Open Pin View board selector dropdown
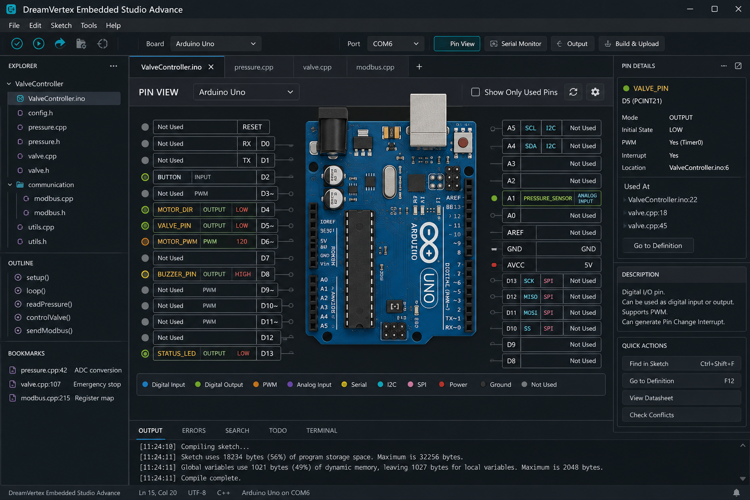 [x=246, y=92]
